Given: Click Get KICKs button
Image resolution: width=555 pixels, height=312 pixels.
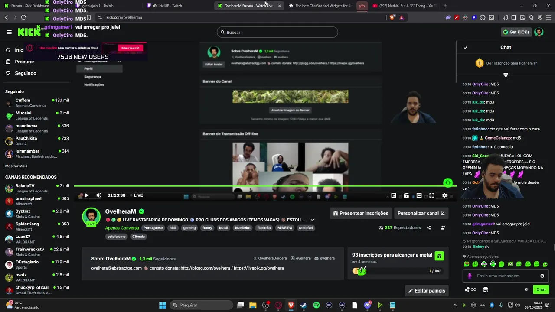Looking at the screenshot, I should coord(516,32).
